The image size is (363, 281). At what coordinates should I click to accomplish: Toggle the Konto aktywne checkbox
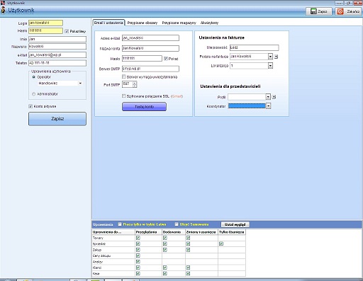pyautogui.click(x=30, y=106)
